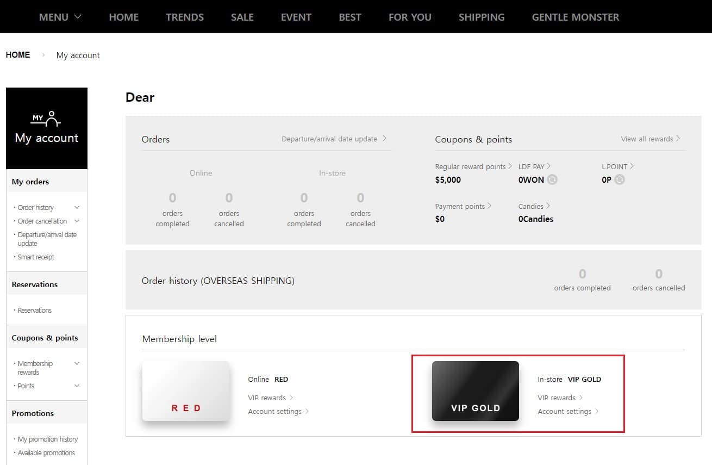712x465 pixels.
Task: Expand the Points sidebar item
Action: 77,386
